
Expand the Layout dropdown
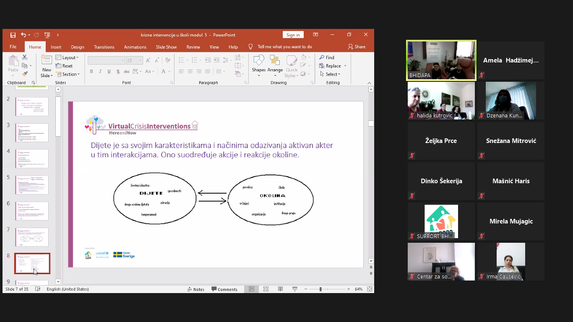coord(67,58)
